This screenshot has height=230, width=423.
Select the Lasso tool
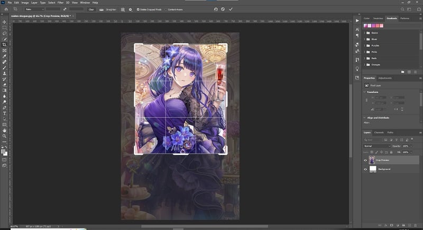pos(4,33)
